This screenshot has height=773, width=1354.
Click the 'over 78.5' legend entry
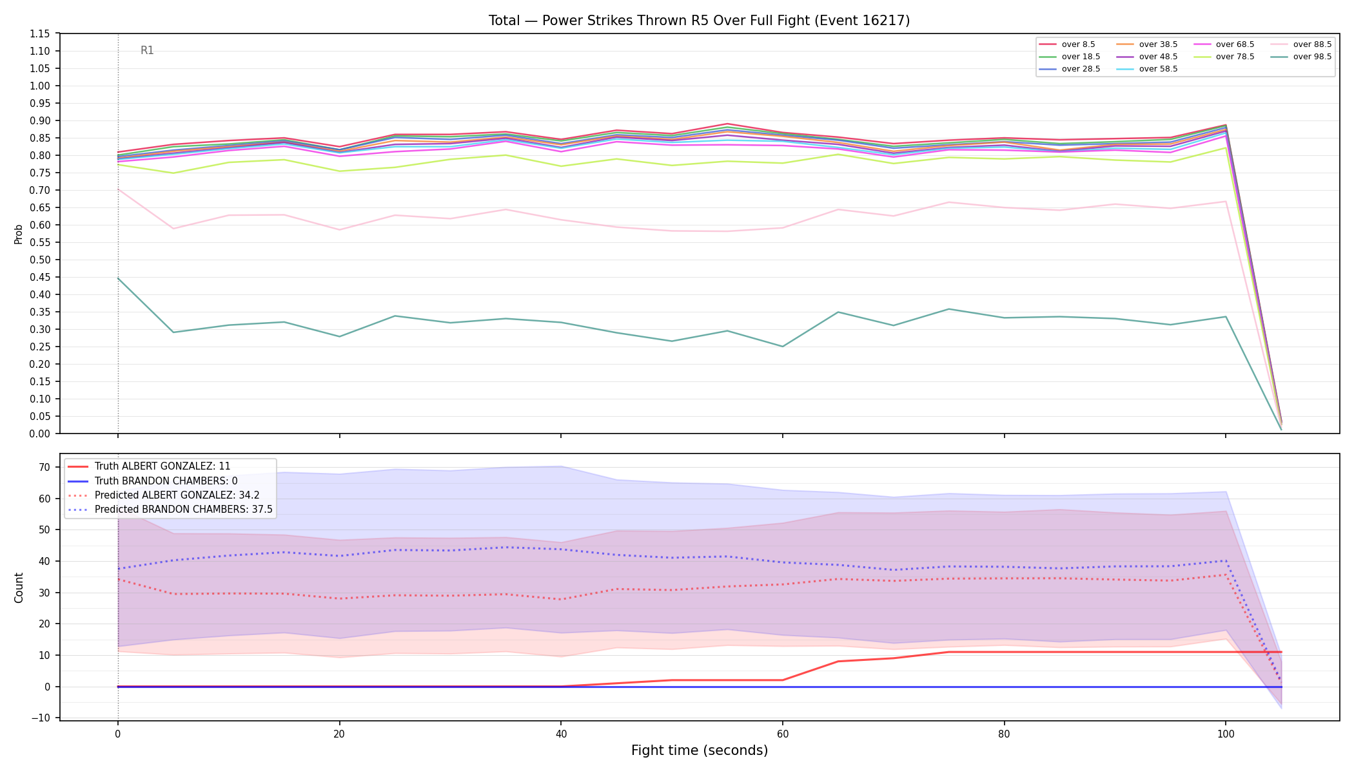[1224, 57]
